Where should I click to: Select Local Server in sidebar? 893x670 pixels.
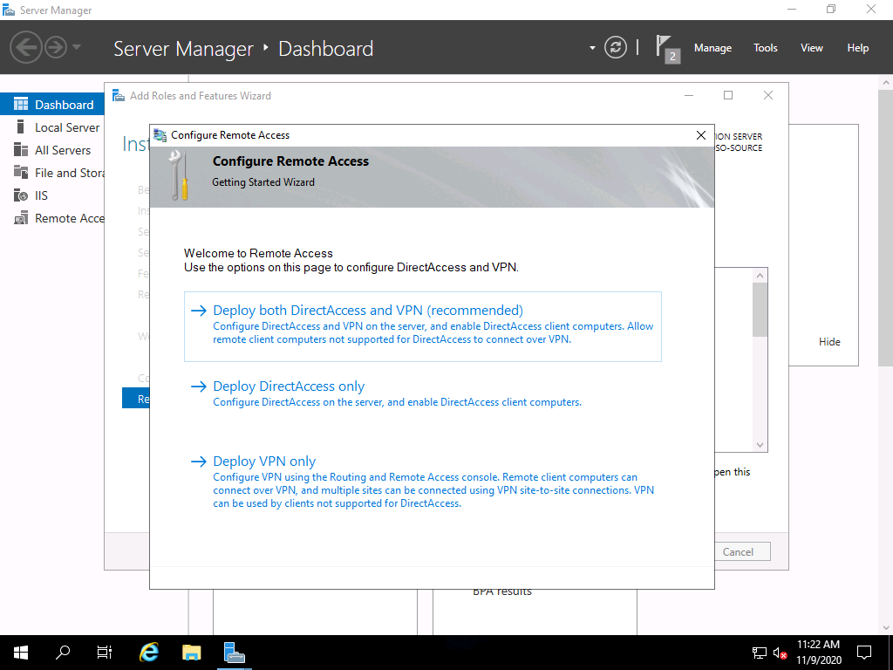click(67, 127)
